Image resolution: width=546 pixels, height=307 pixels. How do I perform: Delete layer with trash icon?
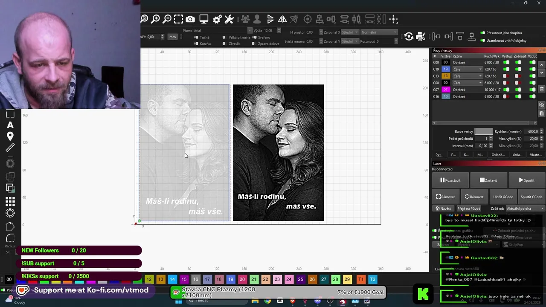tap(542, 89)
